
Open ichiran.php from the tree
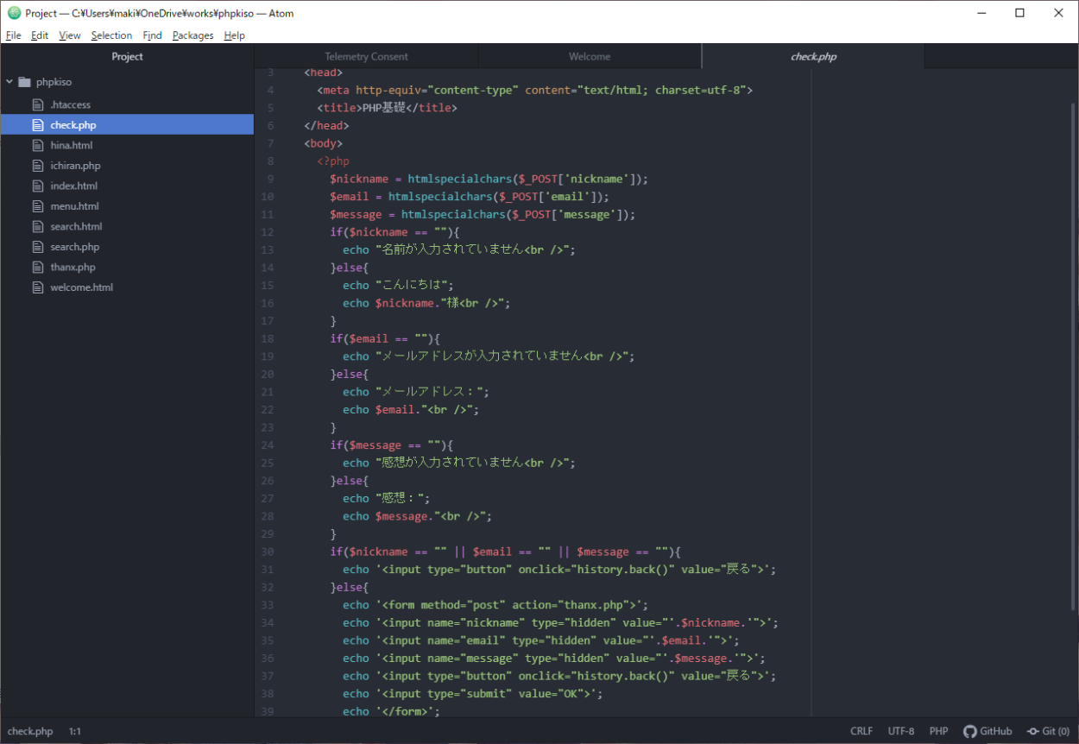75,166
